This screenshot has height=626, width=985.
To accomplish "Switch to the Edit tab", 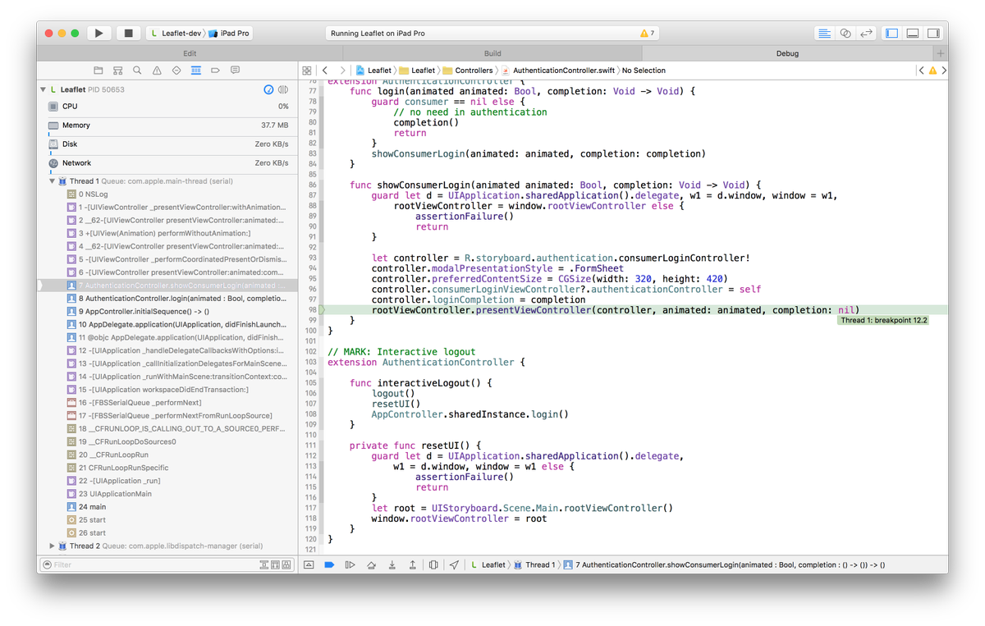I will click(190, 53).
